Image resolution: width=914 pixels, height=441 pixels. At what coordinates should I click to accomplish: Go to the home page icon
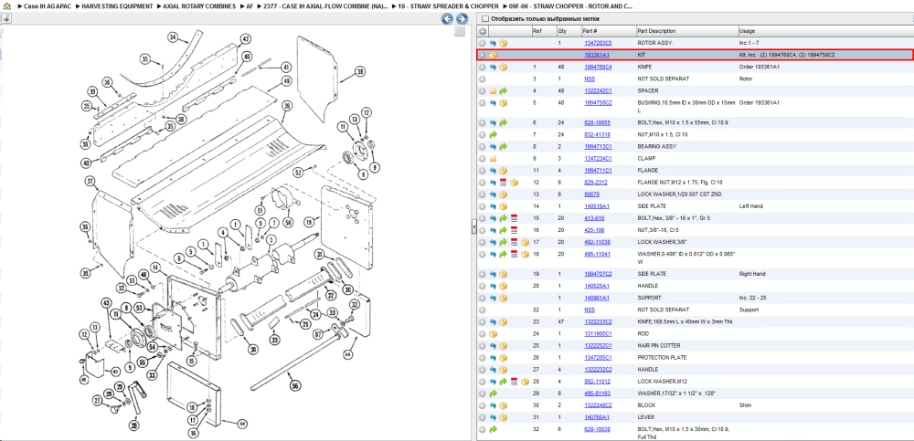click(6, 5)
